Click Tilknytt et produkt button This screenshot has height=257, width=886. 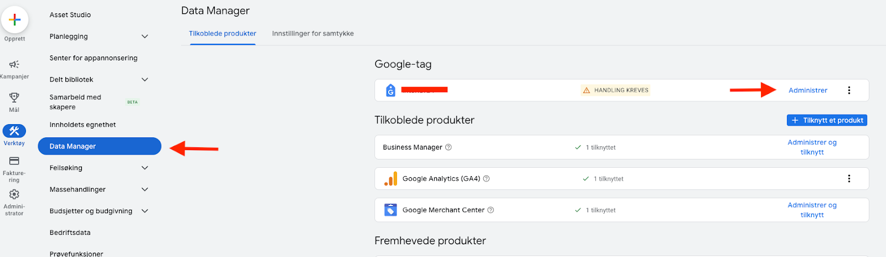pyautogui.click(x=827, y=120)
